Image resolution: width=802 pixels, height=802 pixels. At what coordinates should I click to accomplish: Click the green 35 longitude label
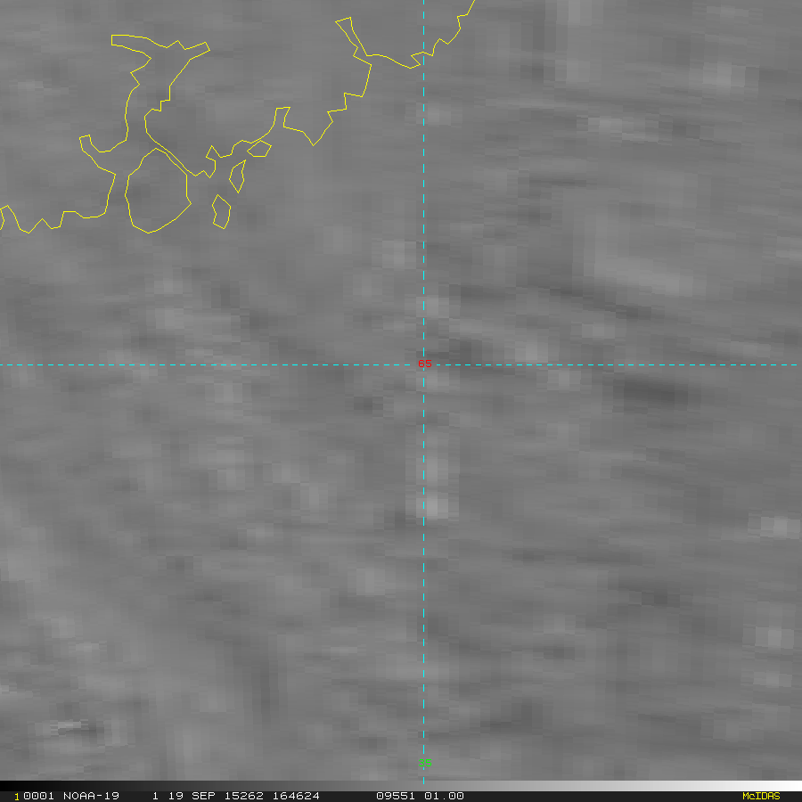tap(424, 763)
